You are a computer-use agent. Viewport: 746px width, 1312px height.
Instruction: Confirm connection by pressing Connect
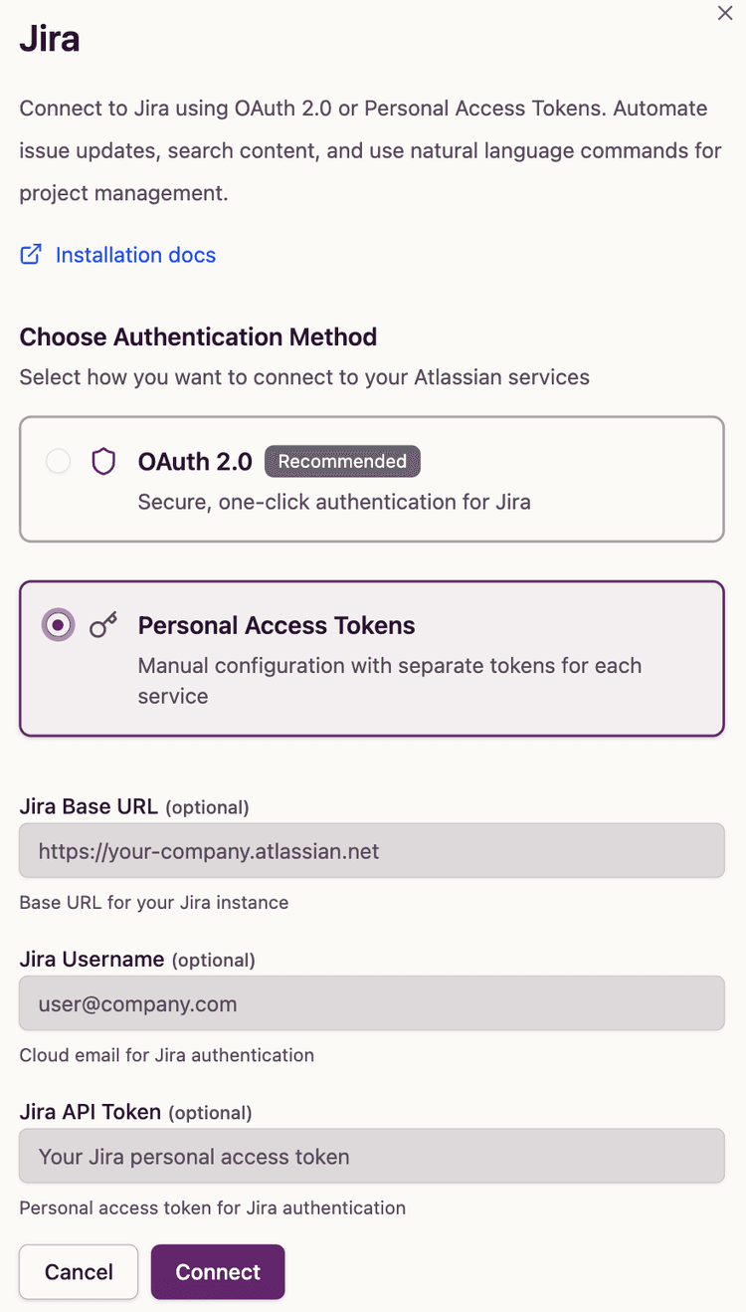[218, 1271]
